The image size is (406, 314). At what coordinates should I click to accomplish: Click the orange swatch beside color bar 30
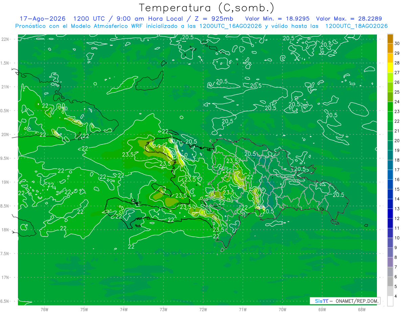390,39
